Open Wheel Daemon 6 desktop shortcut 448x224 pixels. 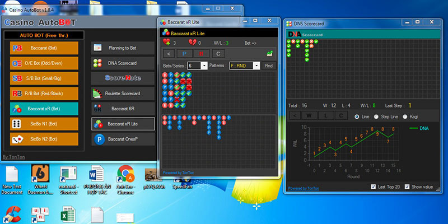tap(40, 180)
